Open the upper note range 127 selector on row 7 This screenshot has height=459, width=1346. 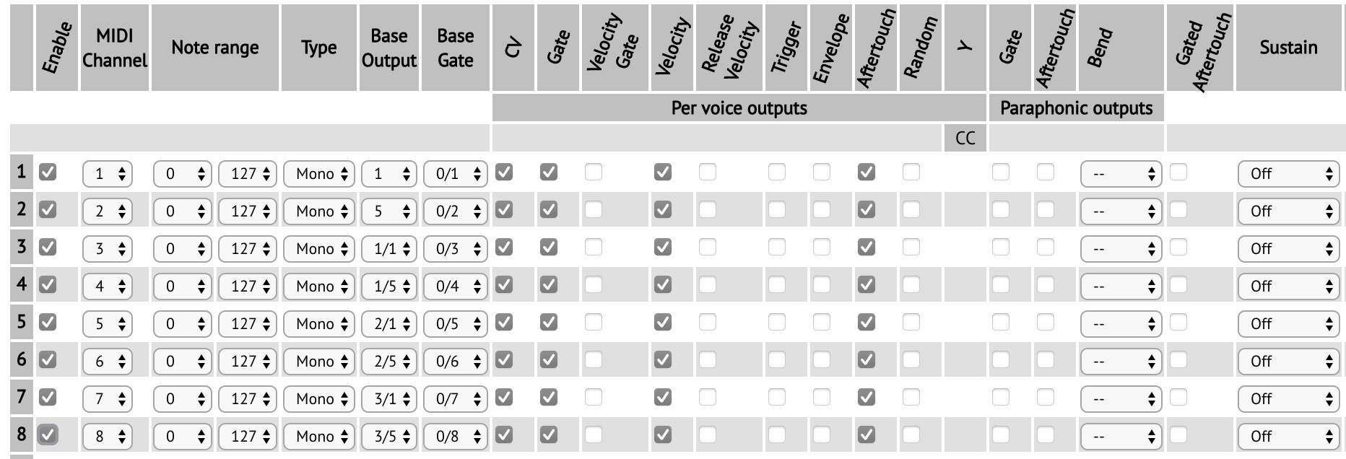[x=247, y=399]
